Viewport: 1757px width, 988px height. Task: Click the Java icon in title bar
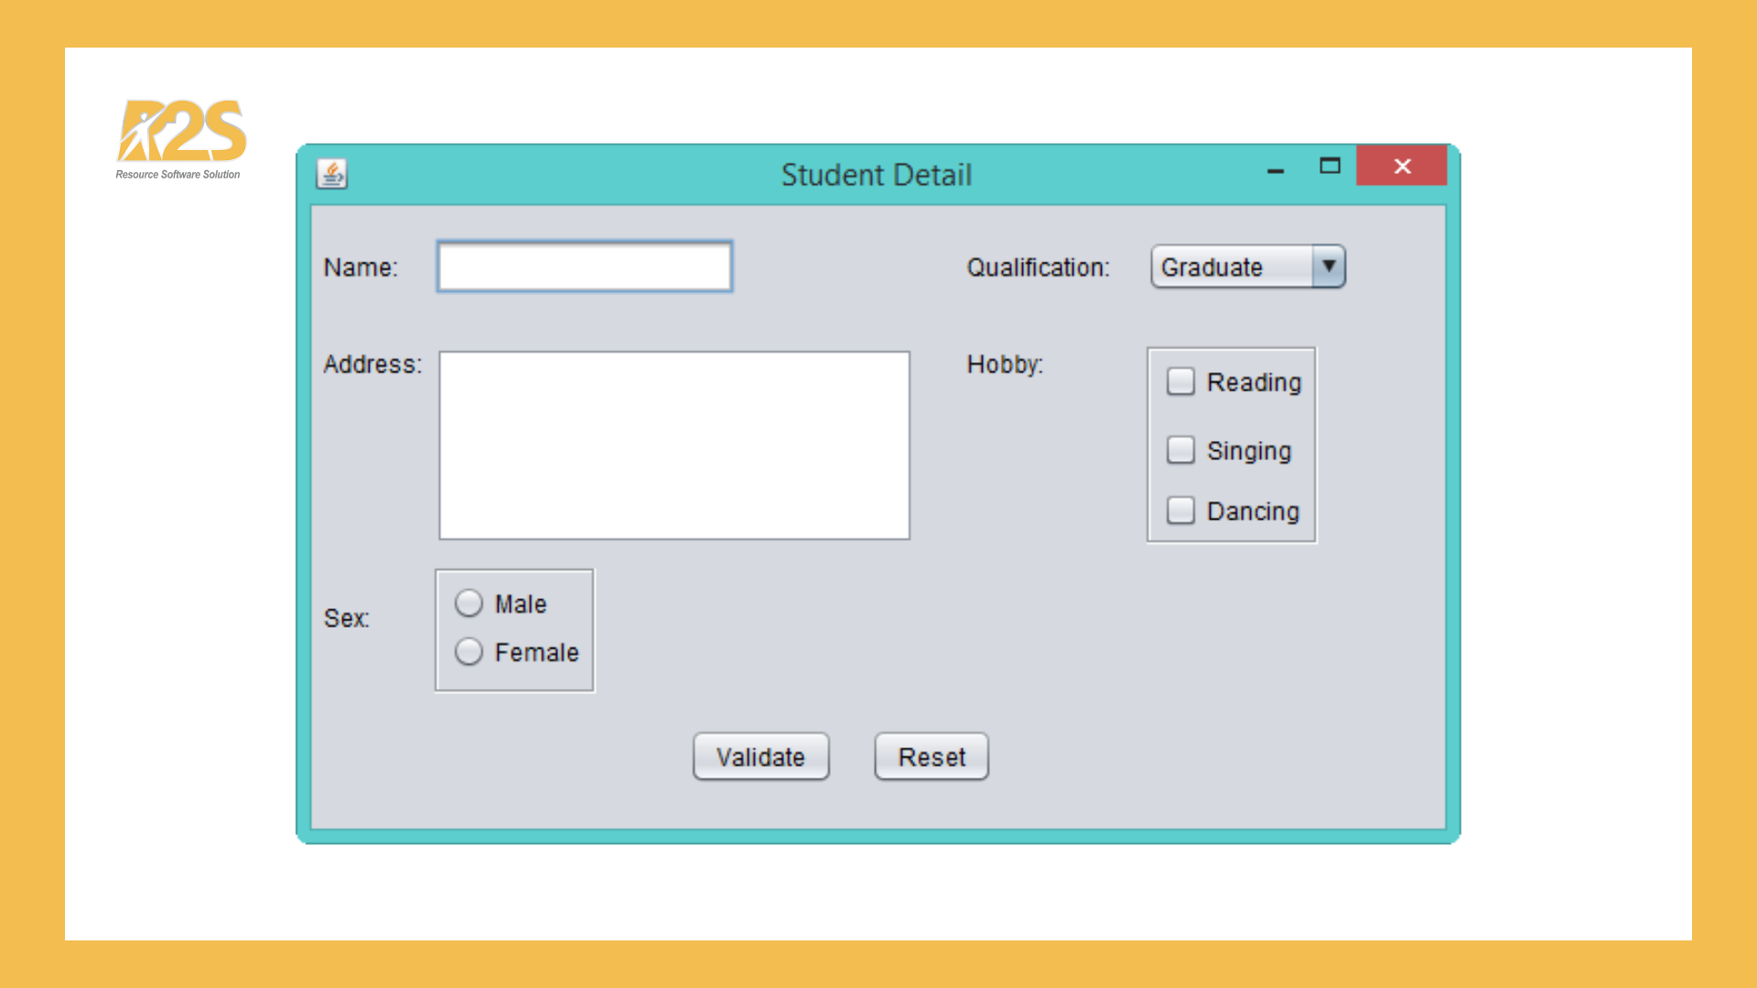tap(331, 174)
